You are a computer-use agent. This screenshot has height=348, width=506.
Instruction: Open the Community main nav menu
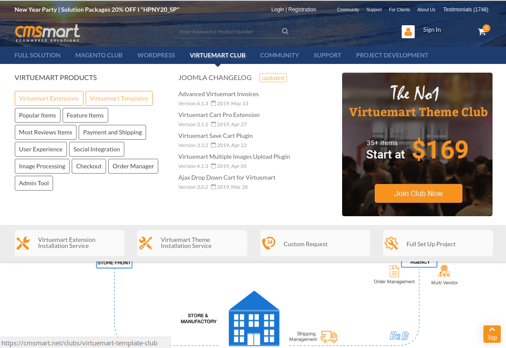click(280, 55)
